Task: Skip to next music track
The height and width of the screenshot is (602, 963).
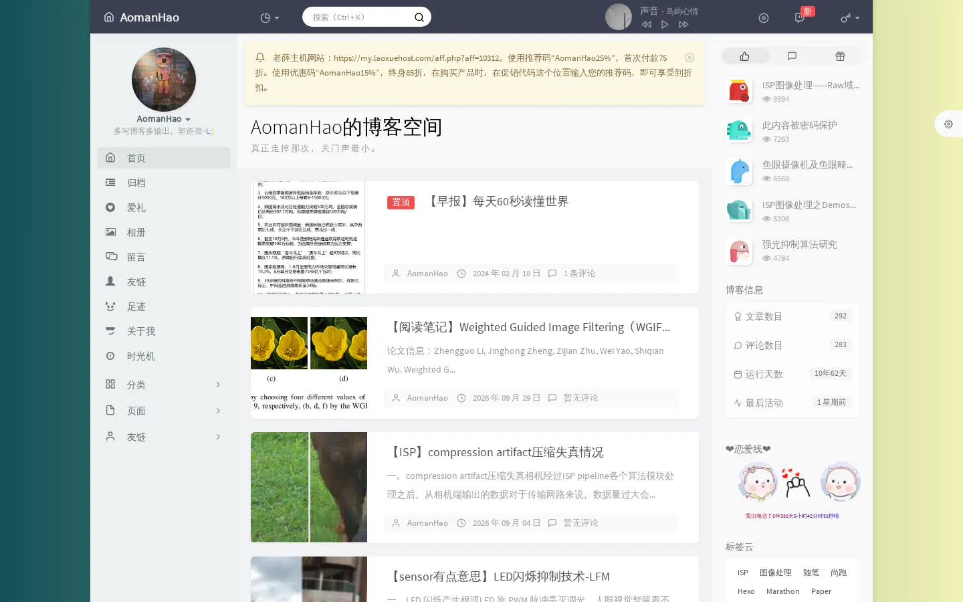Action: click(x=683, y=25)
